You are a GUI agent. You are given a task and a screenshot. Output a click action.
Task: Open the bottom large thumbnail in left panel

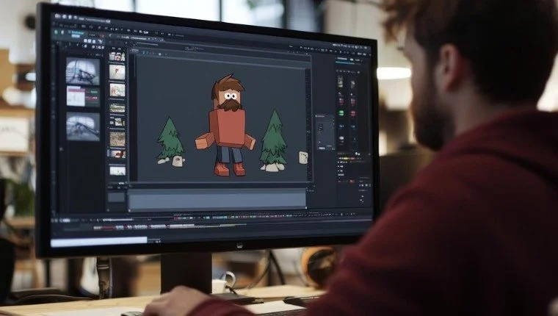point(83,127)
